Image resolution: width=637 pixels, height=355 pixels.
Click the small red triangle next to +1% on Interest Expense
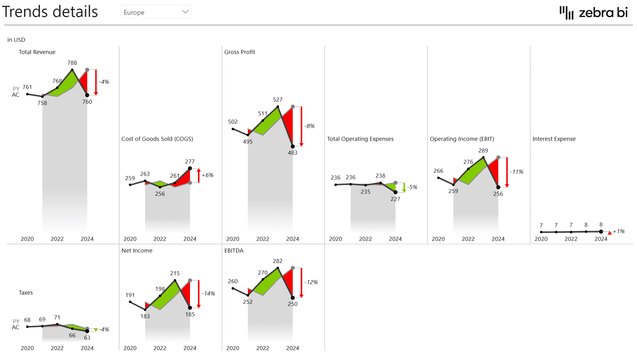pyautogui.click(x=609, y=233)
